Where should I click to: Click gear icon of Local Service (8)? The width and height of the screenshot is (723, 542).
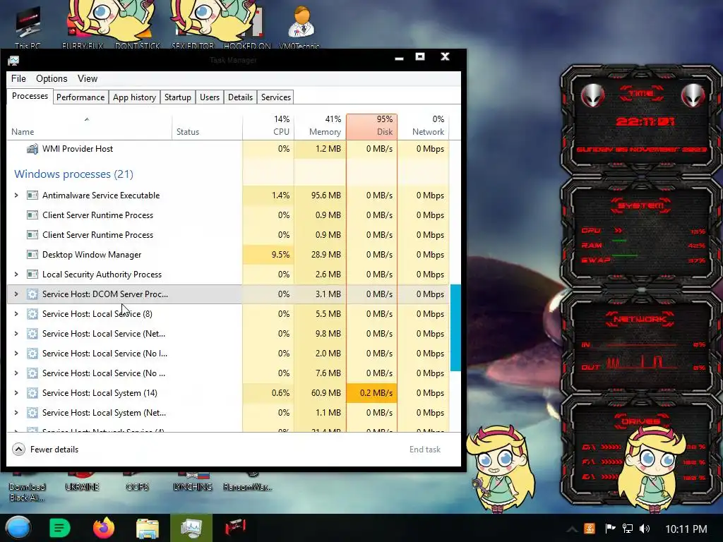(32, 314)
